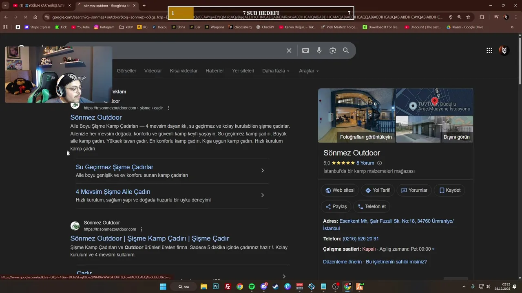Open more options for the ad result
The width and height of the screenshot is (522, 293).
point(168,108)
